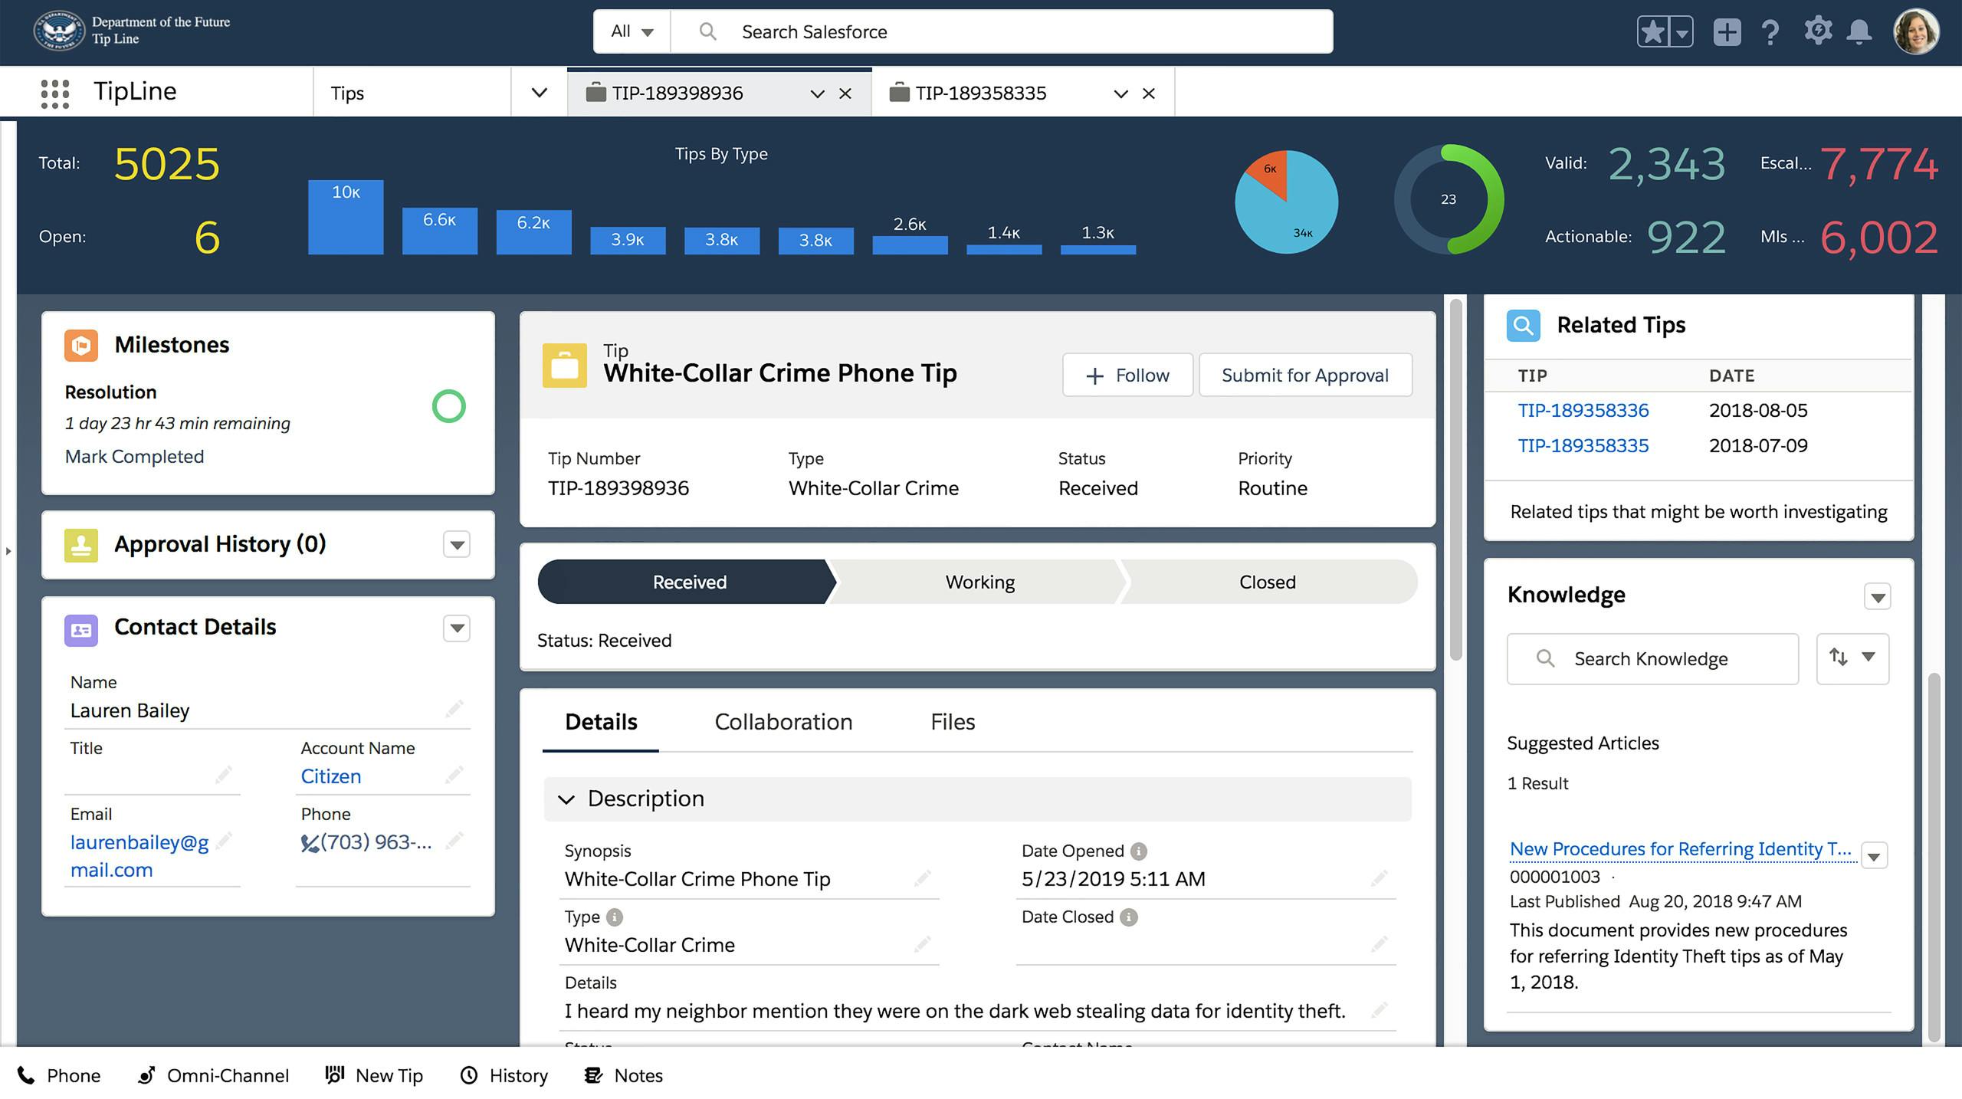Viewport: 1962px width, 1099px height.
Task: Expand Approval History dropdown menu
Action: click(x=457, y=545)
